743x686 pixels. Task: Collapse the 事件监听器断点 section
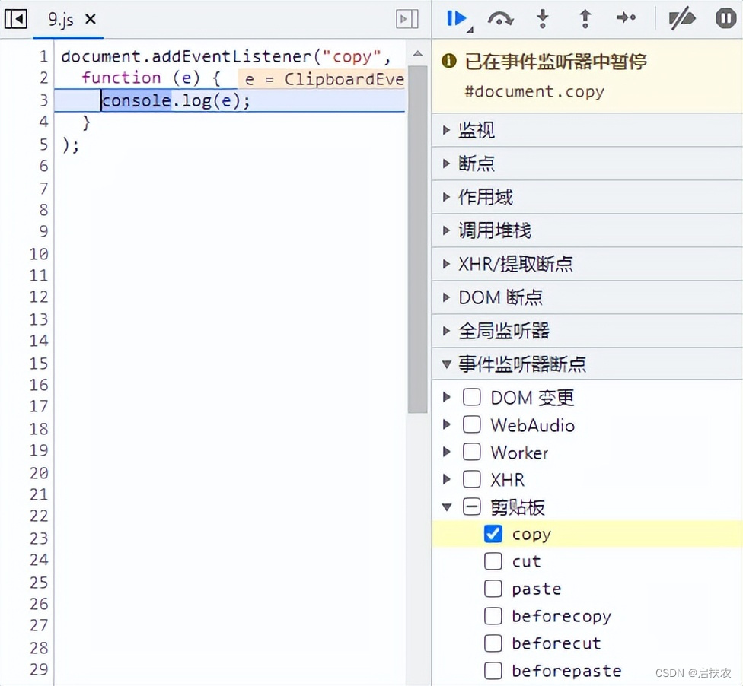pos(587,364)
